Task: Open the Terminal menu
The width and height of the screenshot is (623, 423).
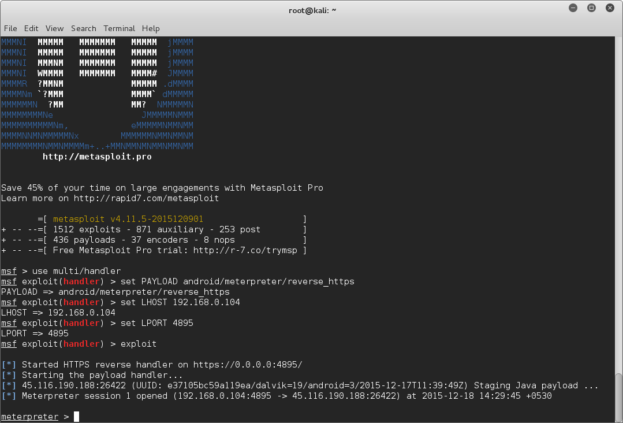Action: [119, 29]
